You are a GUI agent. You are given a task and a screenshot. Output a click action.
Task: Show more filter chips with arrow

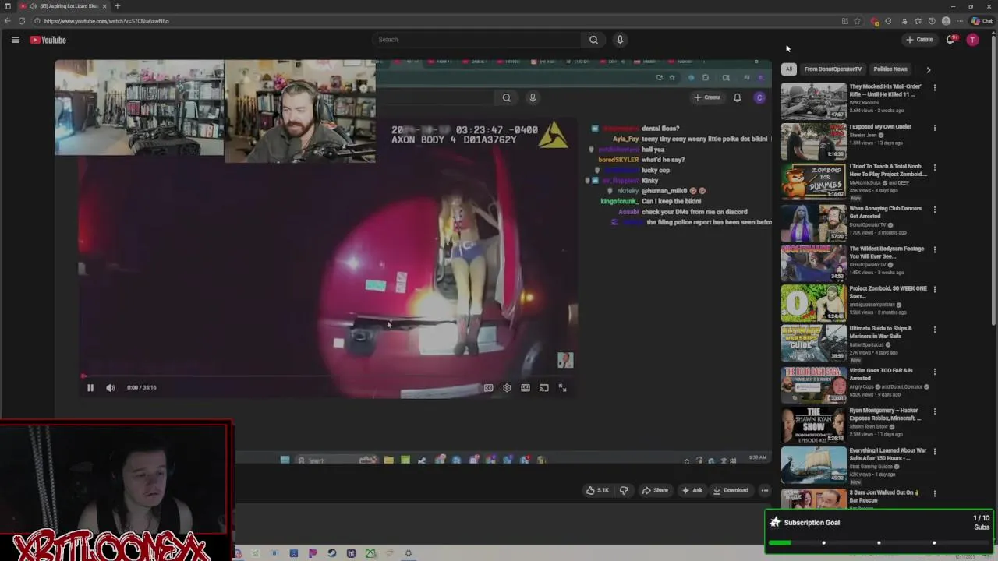point(928,69)
